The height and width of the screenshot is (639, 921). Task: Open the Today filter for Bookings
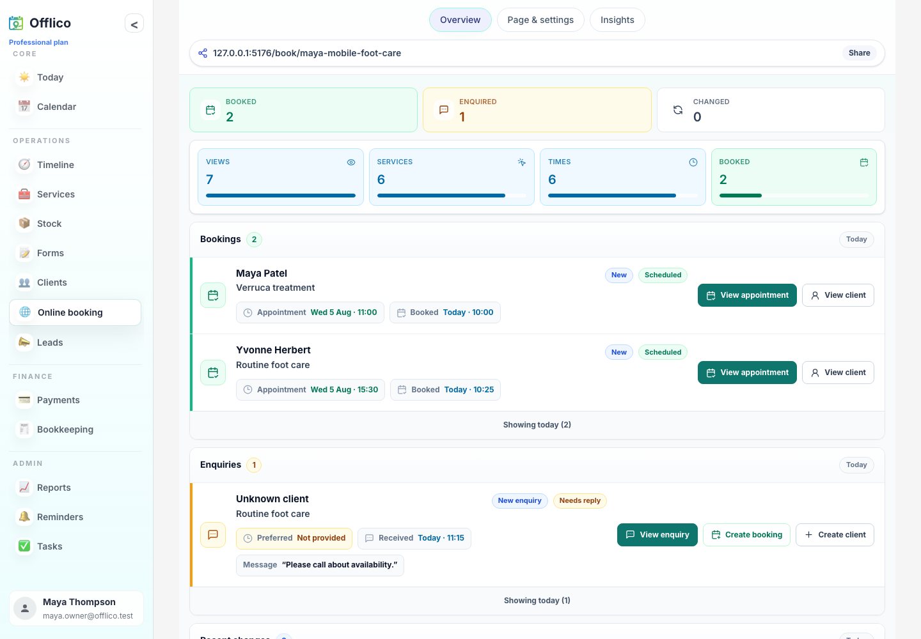[x=856, y=239]
